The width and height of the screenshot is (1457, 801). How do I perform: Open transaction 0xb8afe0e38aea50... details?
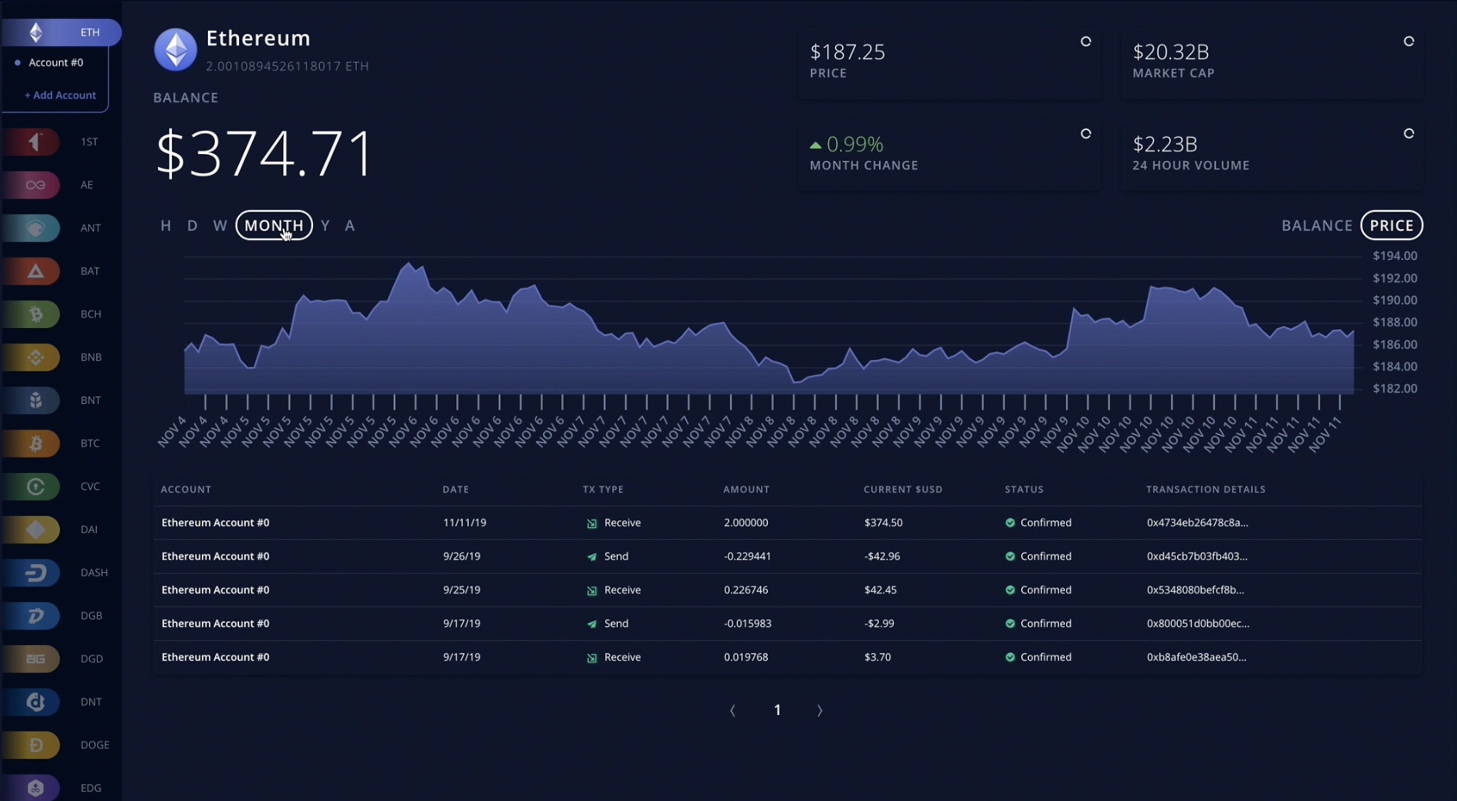coord(1196,657)
